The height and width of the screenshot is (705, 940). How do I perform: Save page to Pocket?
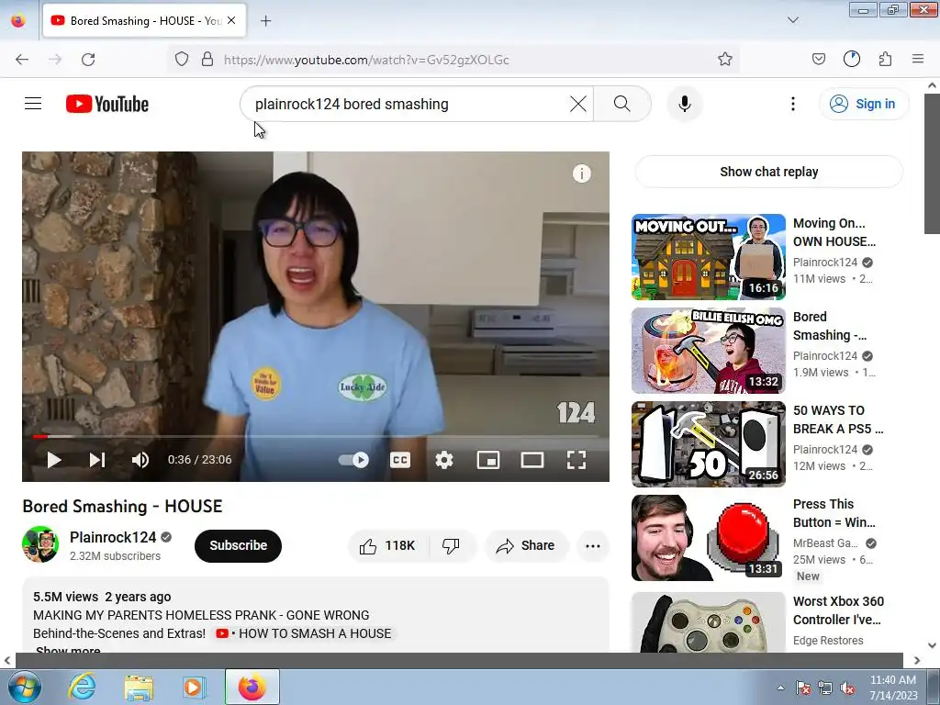tap(818, 60)
